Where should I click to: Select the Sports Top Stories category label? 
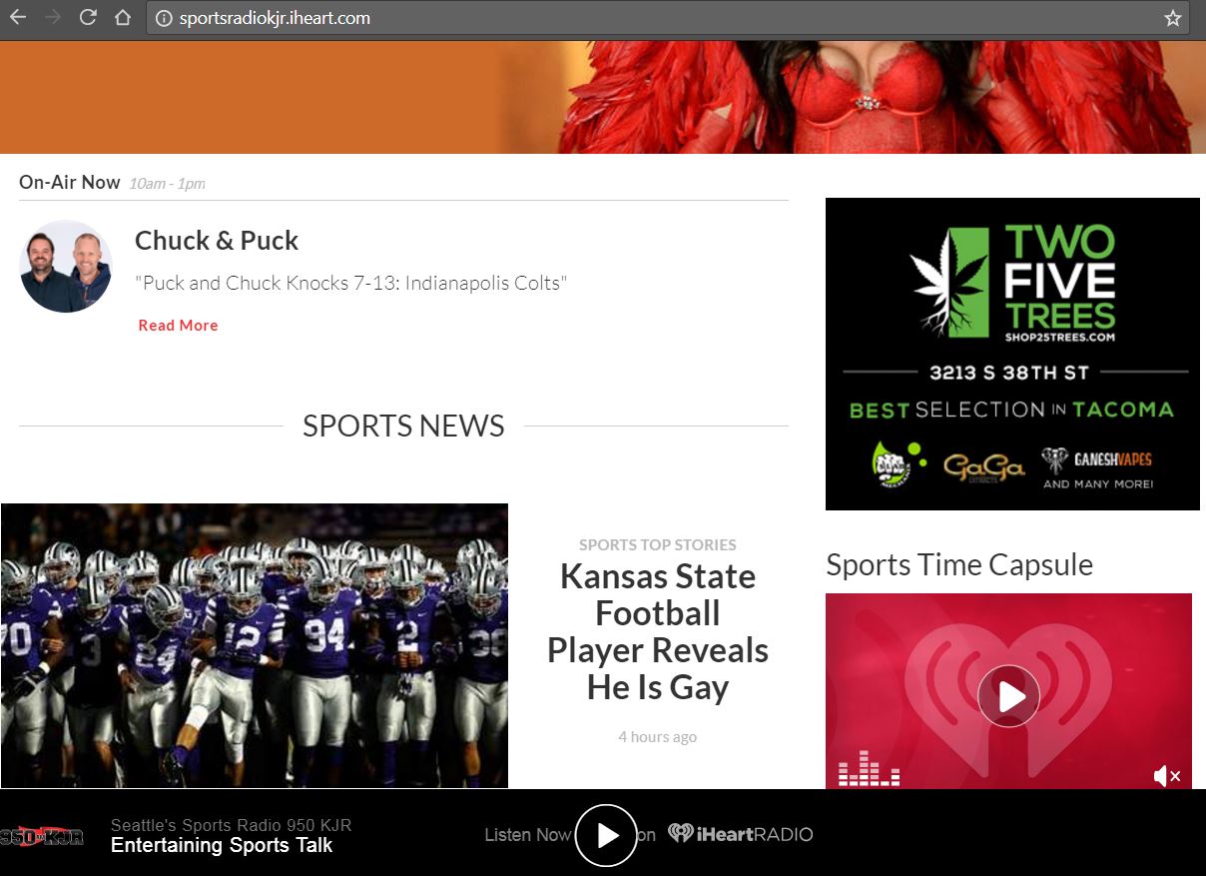[x=658, y=544]
